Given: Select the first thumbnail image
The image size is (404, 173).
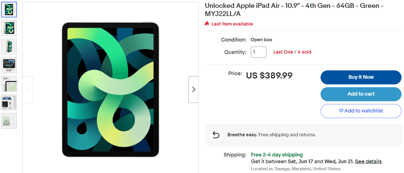Looking at the screenshot, I should pyautogui.click(x=9, y=10).
